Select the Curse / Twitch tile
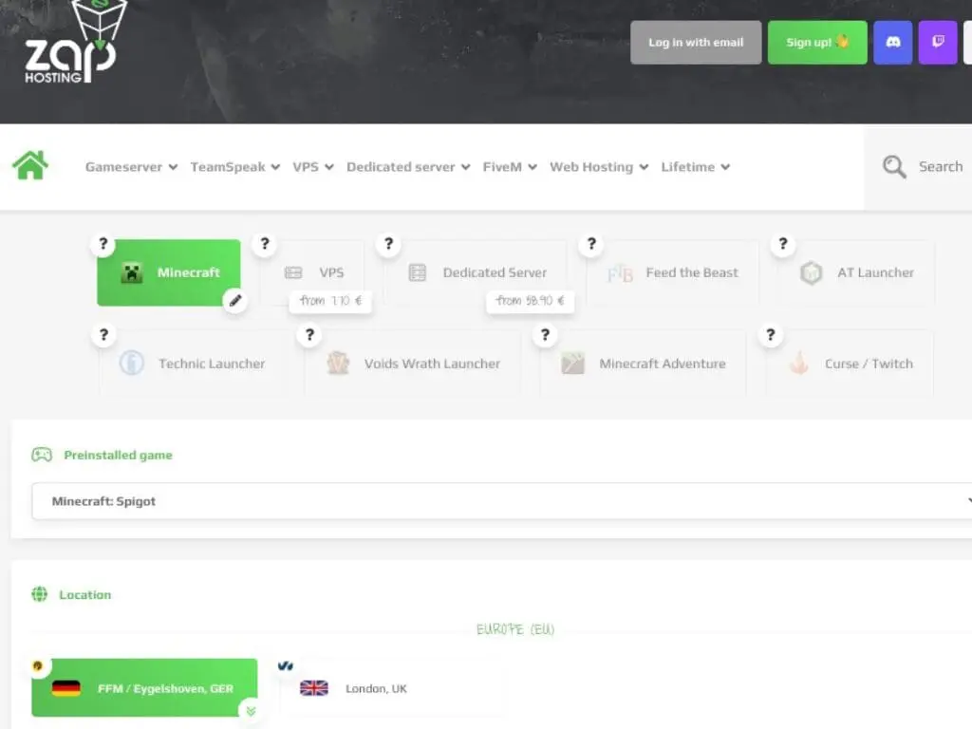Image resolution: width=972 pixels, height=729 pixels. 850,364
